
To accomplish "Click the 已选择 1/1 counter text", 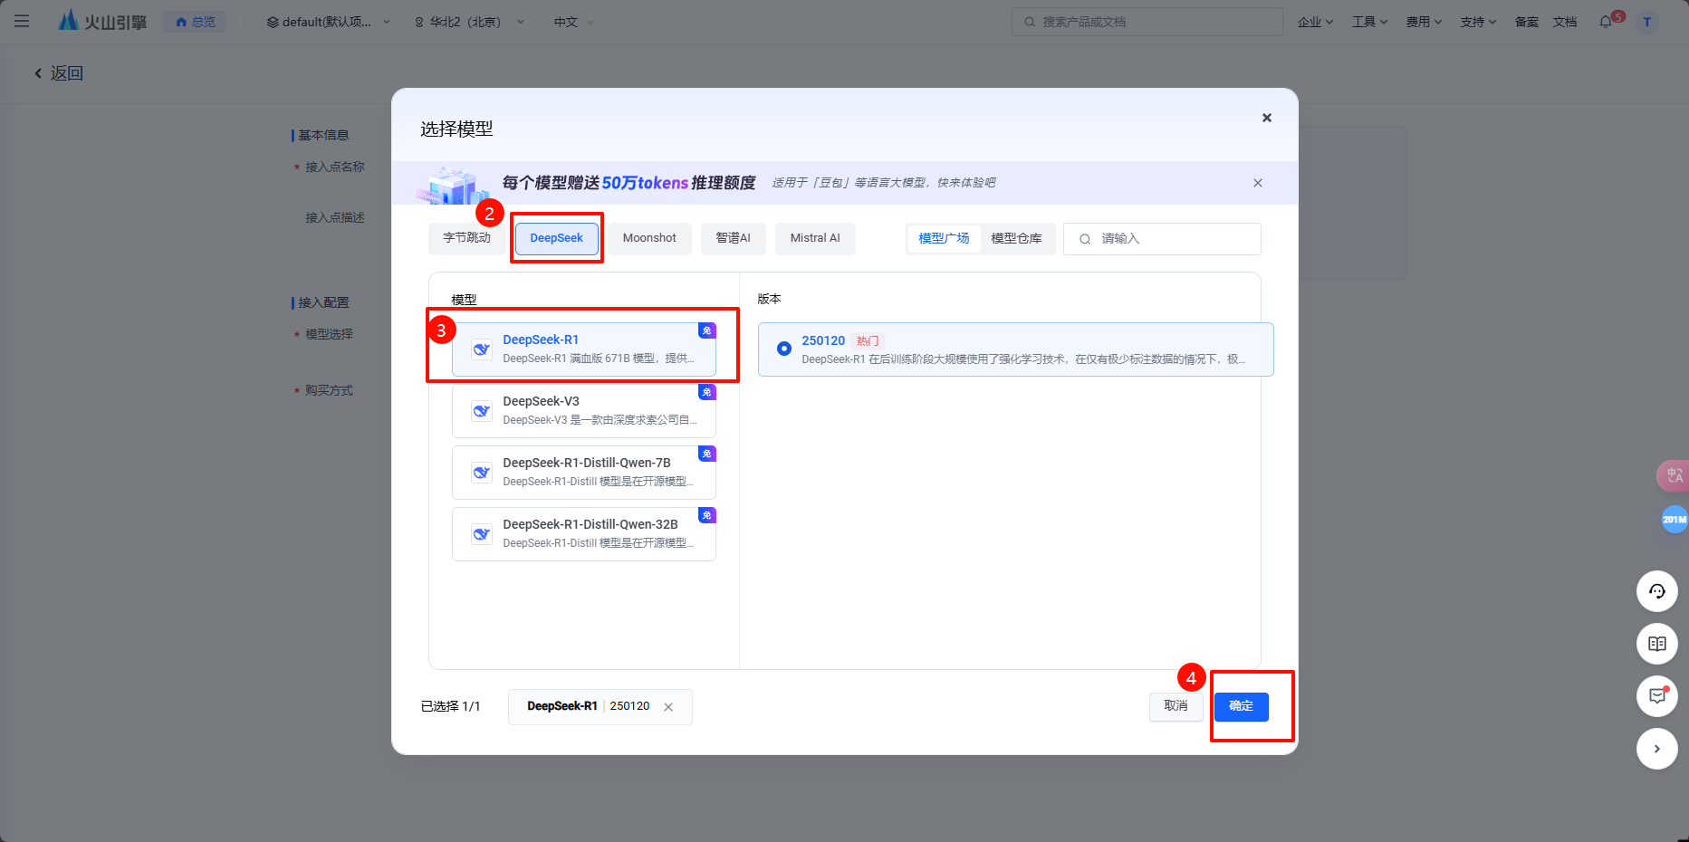I will [450, 706].
